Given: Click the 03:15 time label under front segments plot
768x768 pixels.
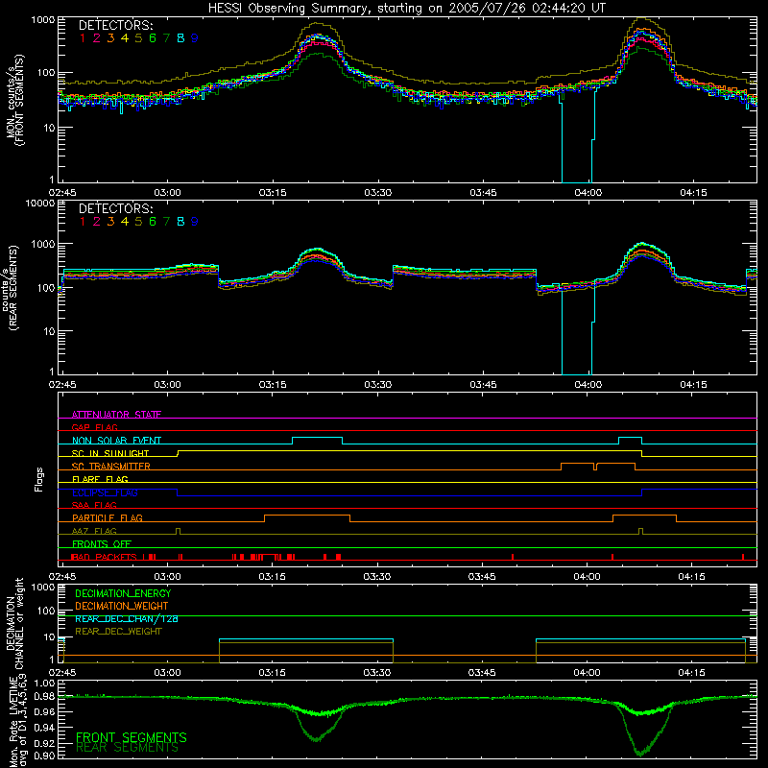Looking at the screenshot, I should pos(273,193).
